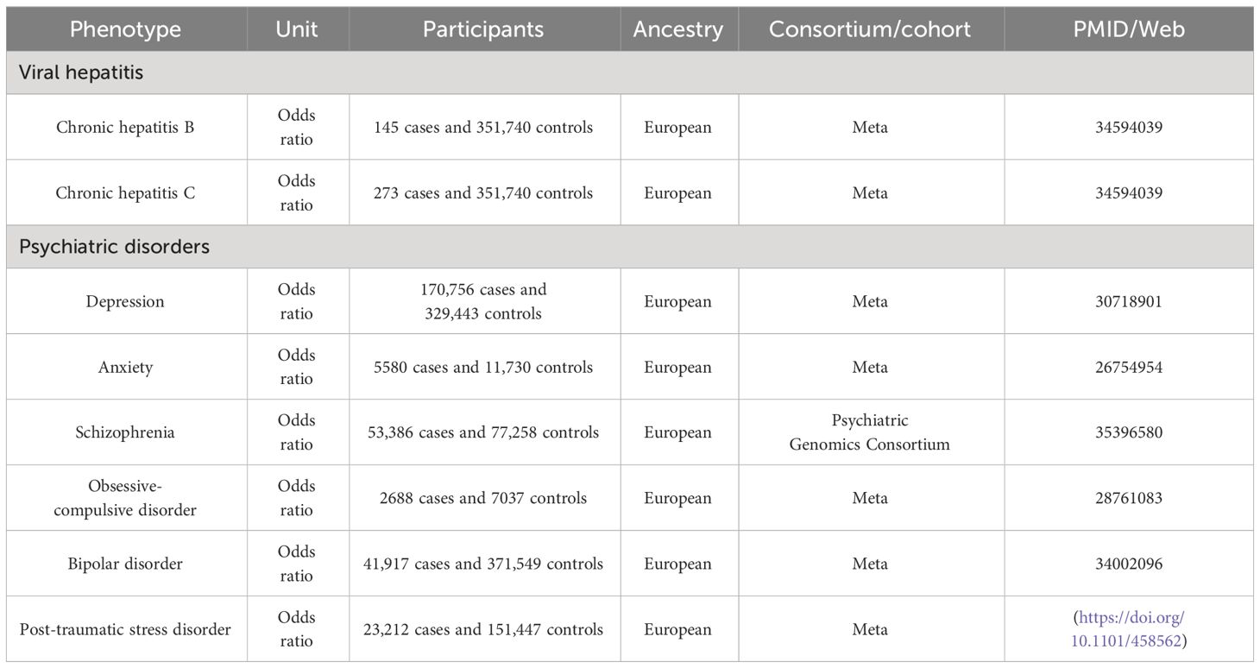Select the Chronic hepatitis B cell

click(x=126, y=127)
